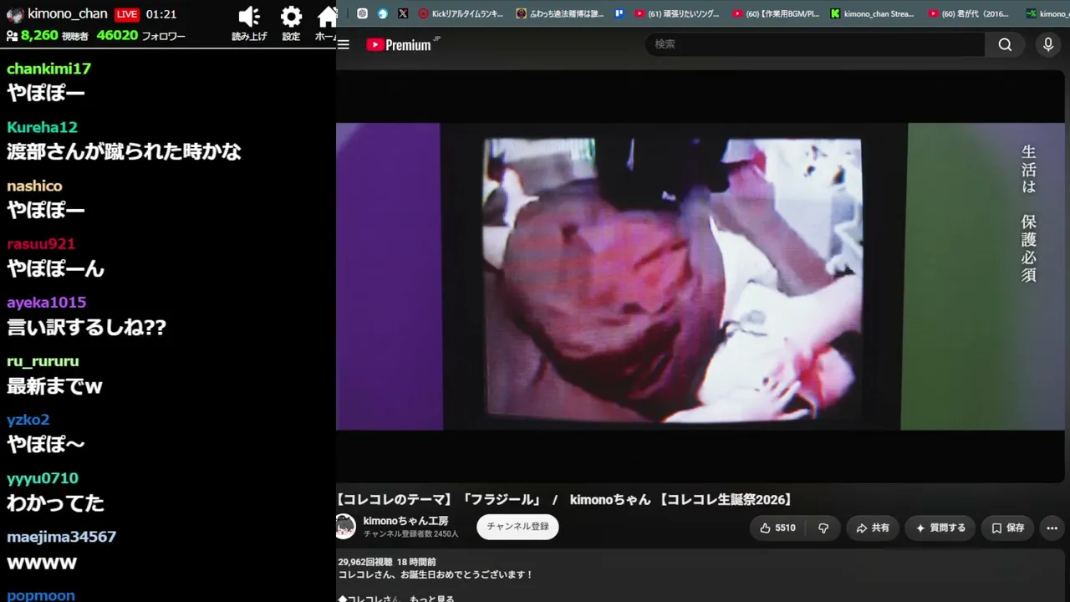The height and width of the screenshot is (602, 1070).
Task: Click the viewers count icon
Action: (12, 36)
